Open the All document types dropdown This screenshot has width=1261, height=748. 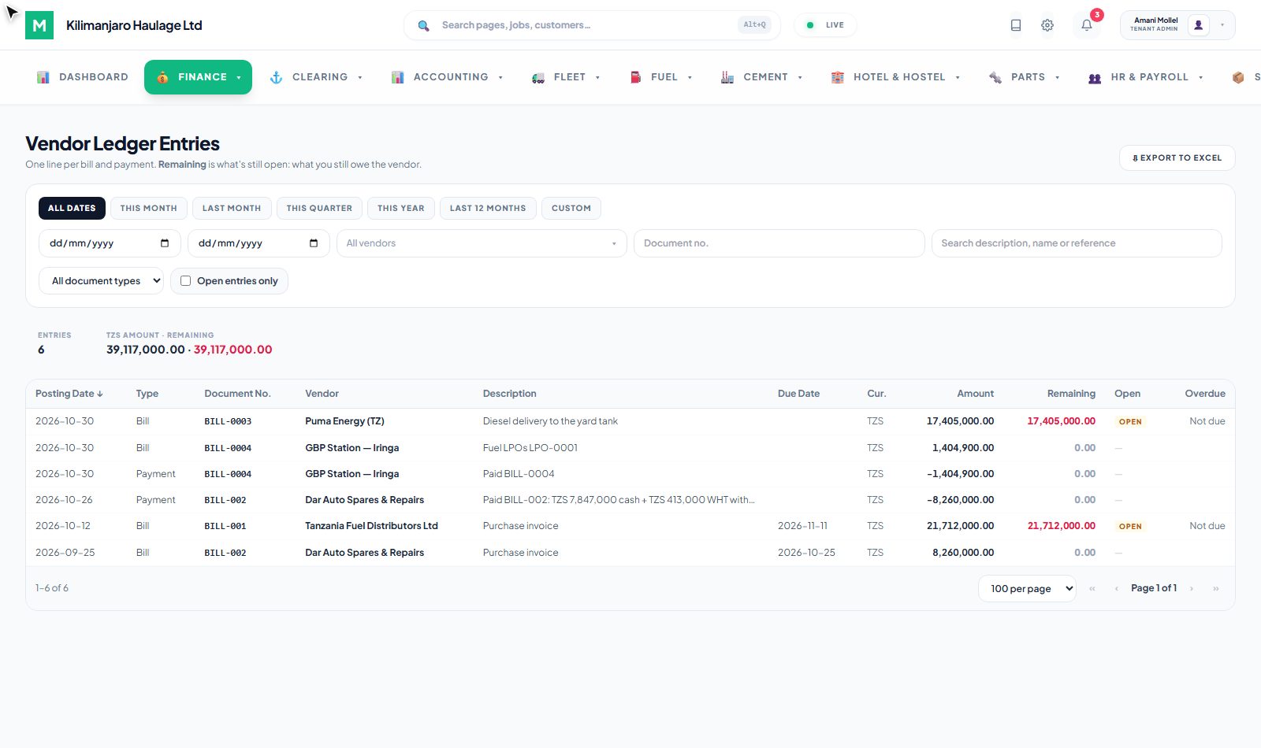101,281
